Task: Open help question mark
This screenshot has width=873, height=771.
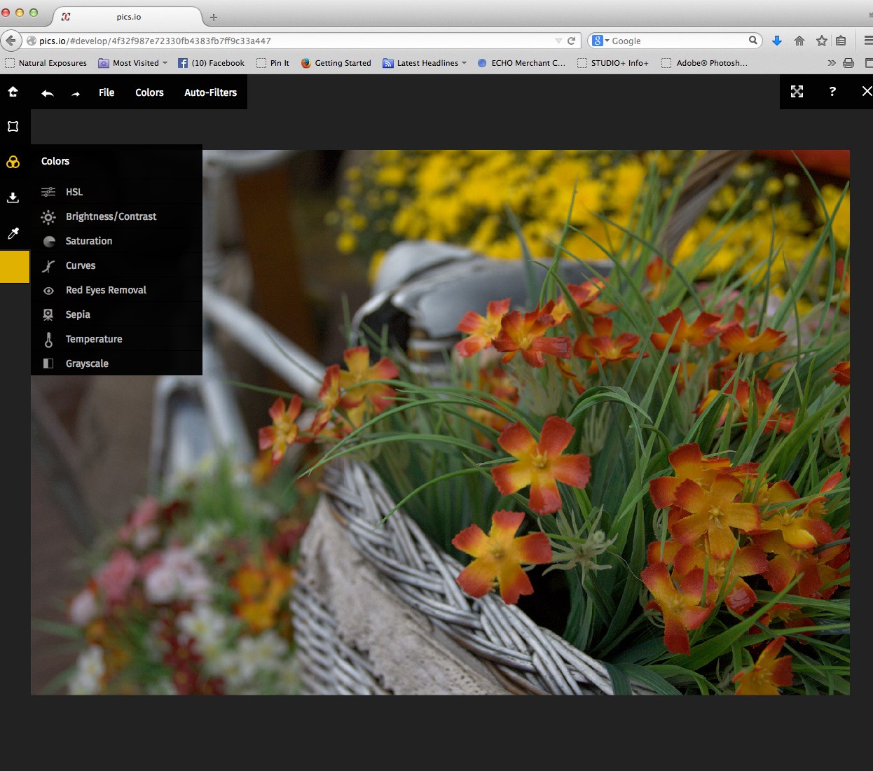Action: coord(832,92)
